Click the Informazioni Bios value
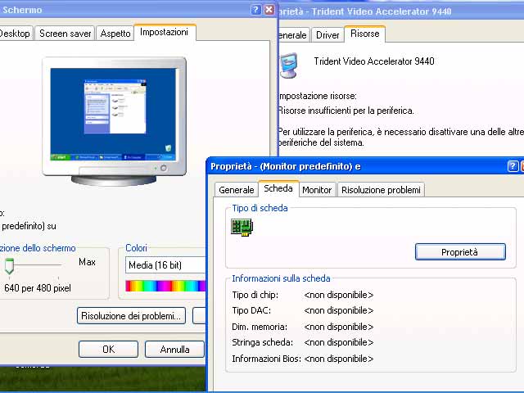Image resolution: width=524 pixels, height=393 pixels. 338,359
